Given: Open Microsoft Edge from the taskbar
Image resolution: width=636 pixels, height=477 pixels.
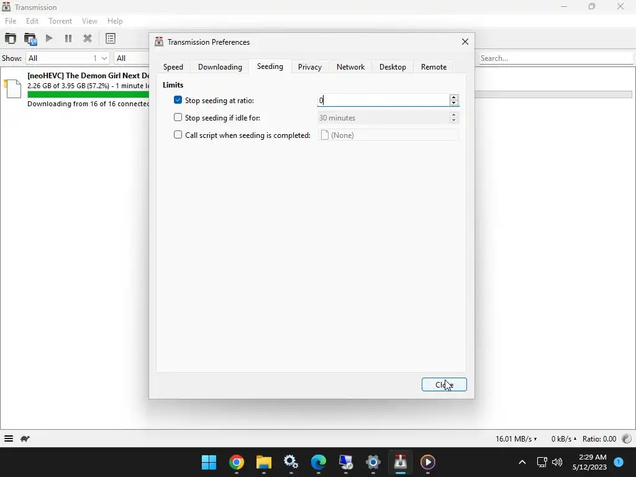Looking at the screenshot, I should [x=319, y=462].
